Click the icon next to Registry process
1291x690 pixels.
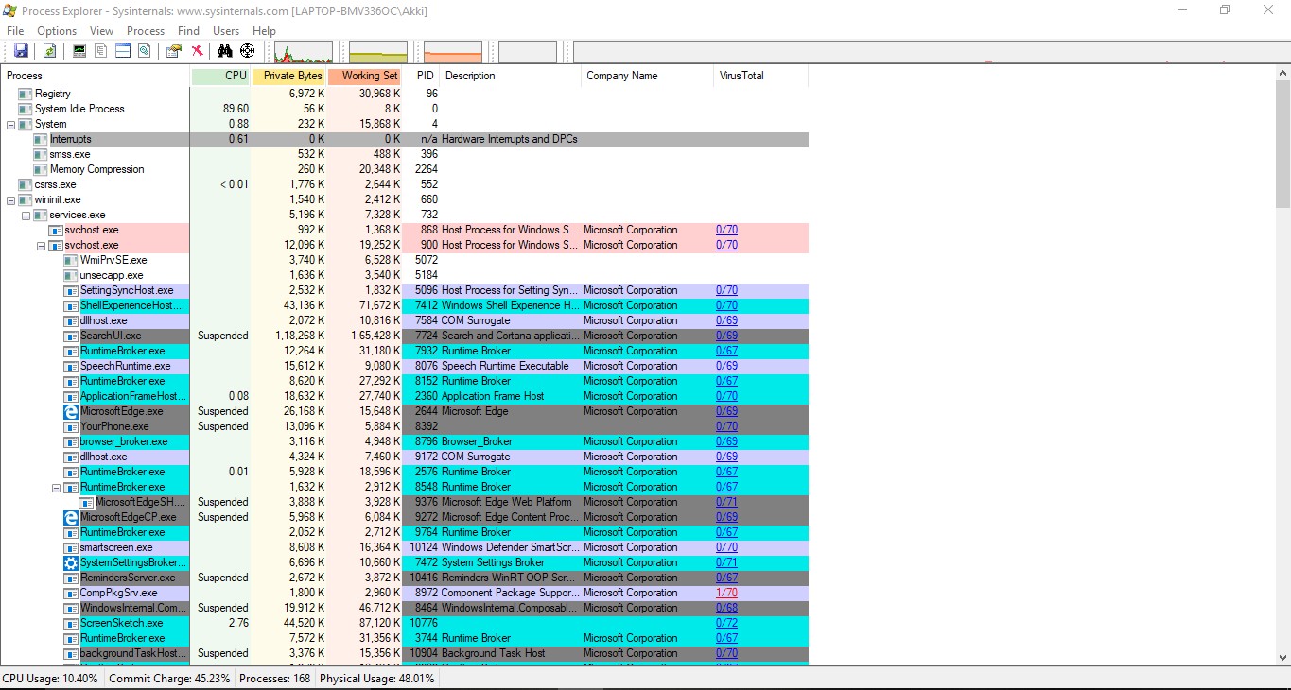pos(26,94)
